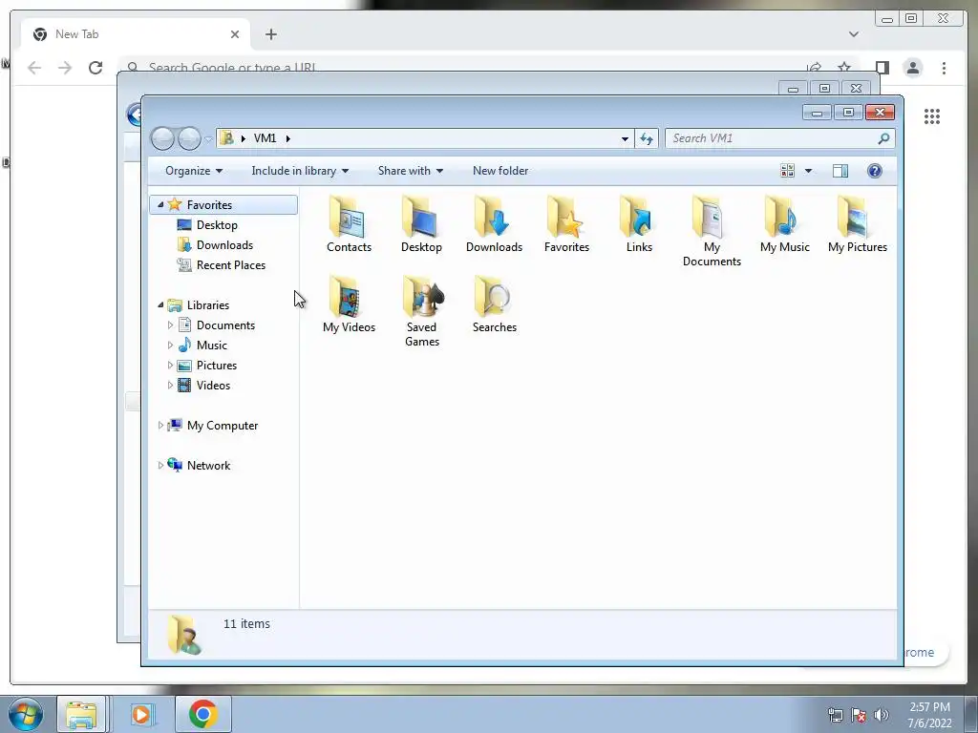The image size is (978, 733).
Task: Expand the My Computer tree node
Action: click(x=160, y=425)
